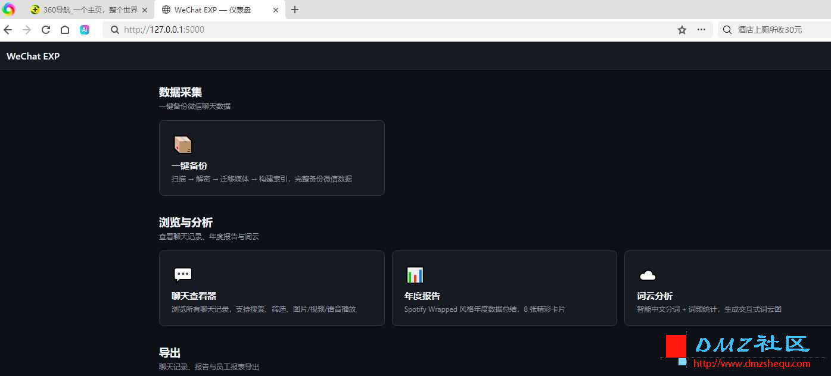Reload the page with the refresh icon
This screenshot has height=376, width=831.
(46, 30)
